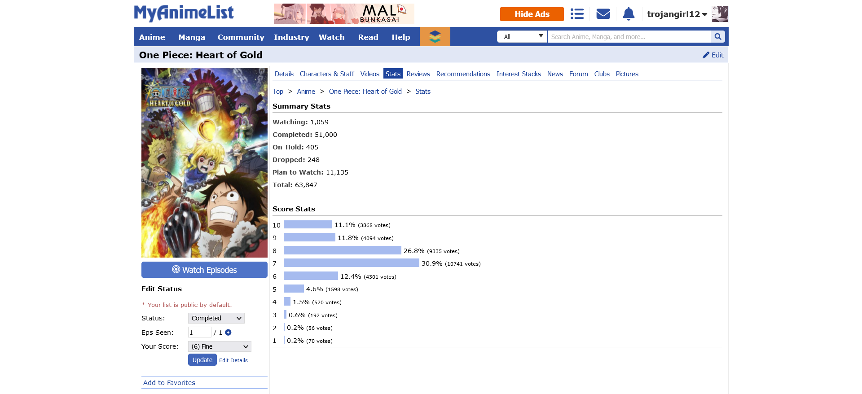
Task: Switch to the Videos tab
Action: coord(369,74)
